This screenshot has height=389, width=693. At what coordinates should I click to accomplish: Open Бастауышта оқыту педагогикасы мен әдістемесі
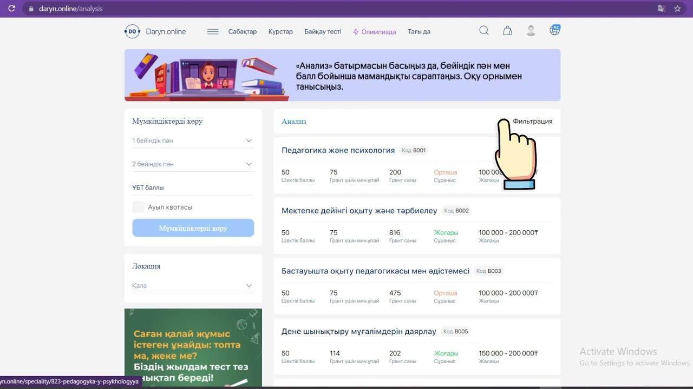pos(375,271)
